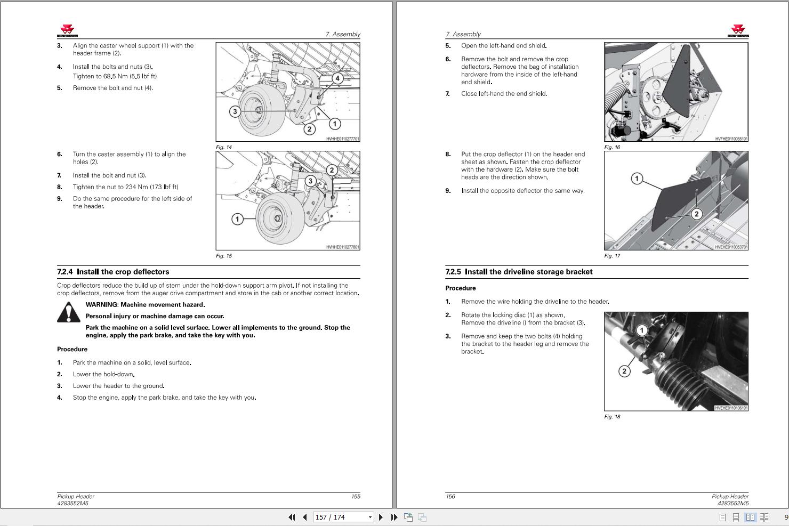Viewport: 789px width, 526px height.
Task: Click the 'Procedure' label on the right page
Action: 461,288
